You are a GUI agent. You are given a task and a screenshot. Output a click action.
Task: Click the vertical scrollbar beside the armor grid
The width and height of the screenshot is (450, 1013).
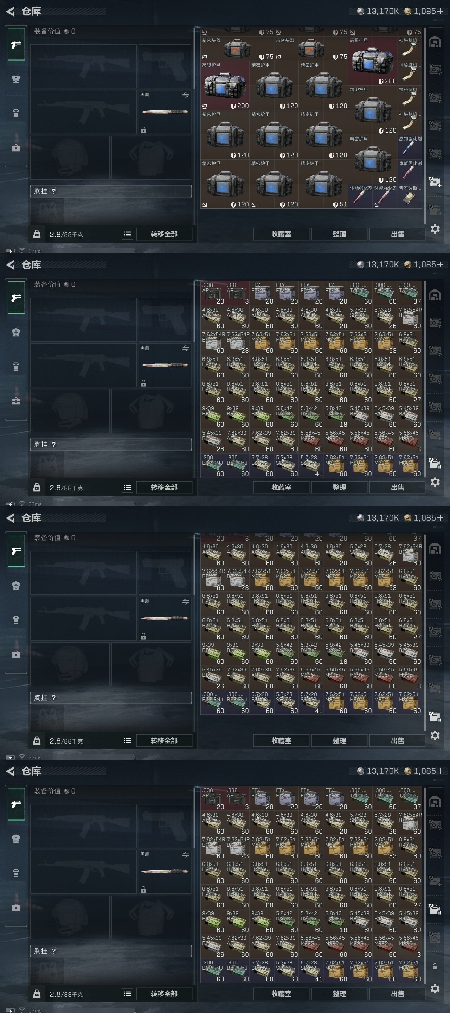tap(426, 126)
